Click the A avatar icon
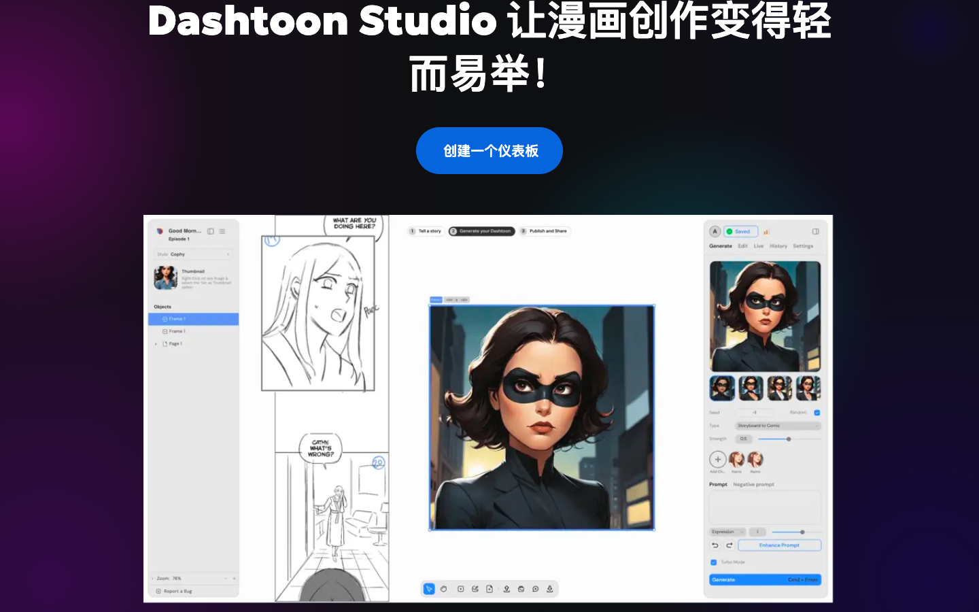 715,231
